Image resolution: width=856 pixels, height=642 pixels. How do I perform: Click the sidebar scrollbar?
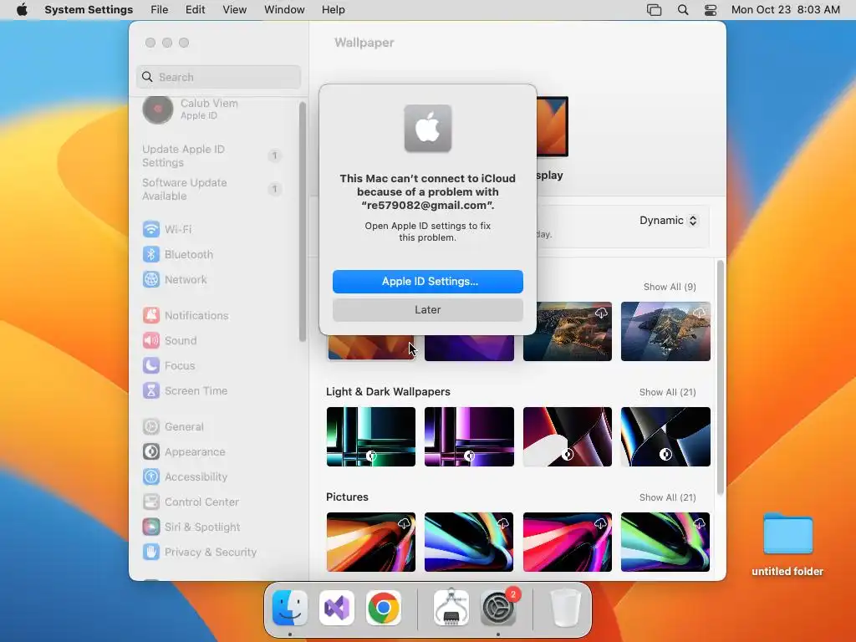click(x=303, y=222)
